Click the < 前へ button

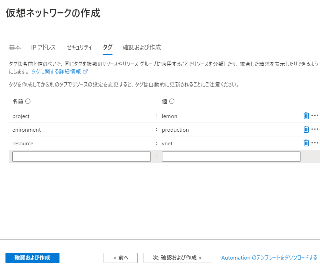click(x=121, y=258)
